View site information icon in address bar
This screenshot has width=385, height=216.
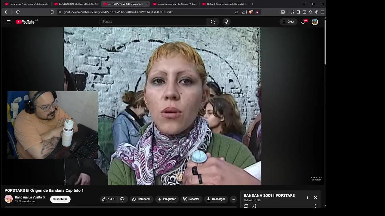point(60,12)
